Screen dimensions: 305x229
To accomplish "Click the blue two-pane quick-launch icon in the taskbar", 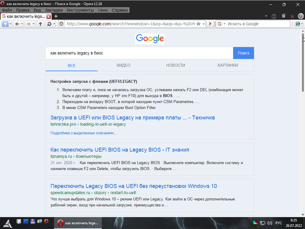I will click(x=26, y=222).
